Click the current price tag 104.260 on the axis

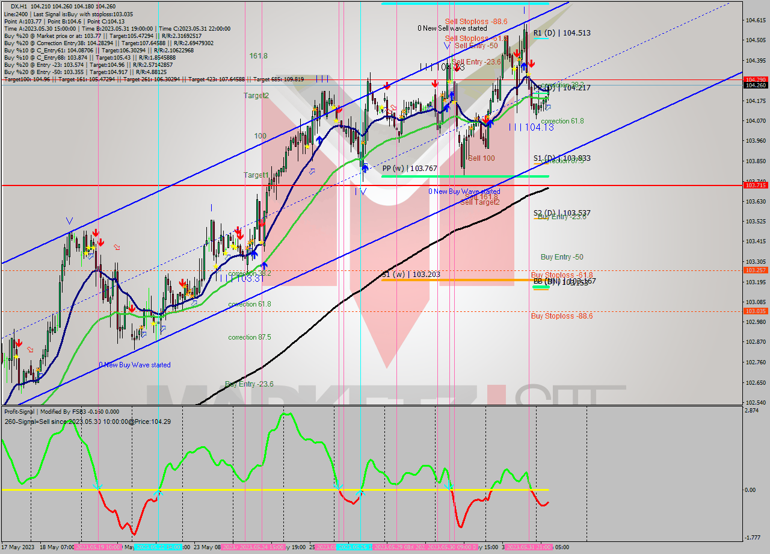tap(756, 86)
